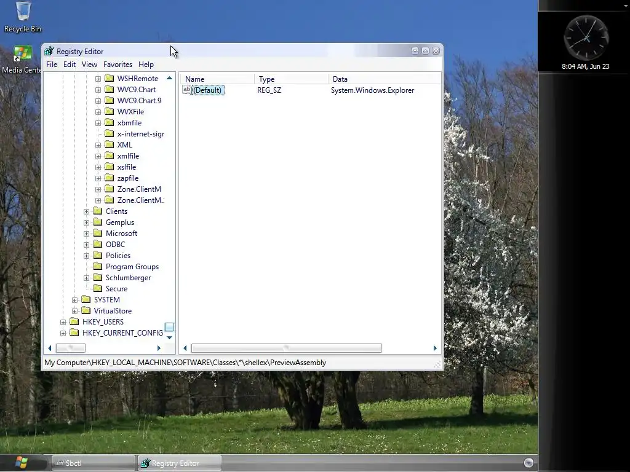630x472 pixels.
Task: Expand the SYSTEM key
Action: 74,300
